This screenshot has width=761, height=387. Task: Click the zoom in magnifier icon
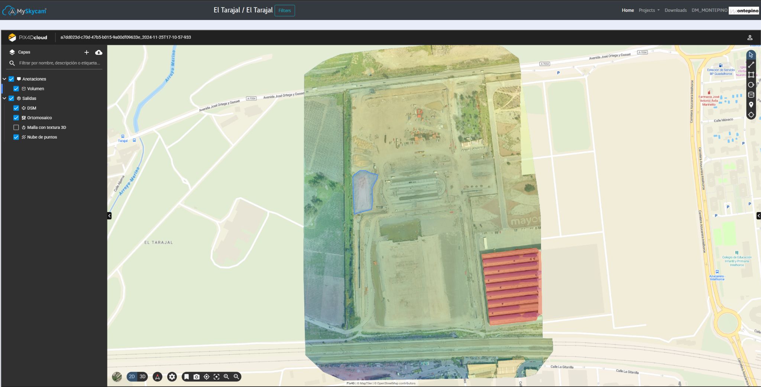[226, 377]
